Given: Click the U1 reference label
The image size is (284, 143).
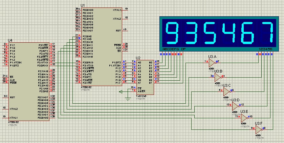Looking at the screenshot, I should click(x=82, y=6).
